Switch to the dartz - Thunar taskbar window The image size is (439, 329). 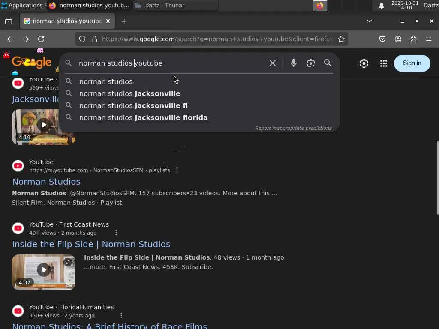[176, 5]
